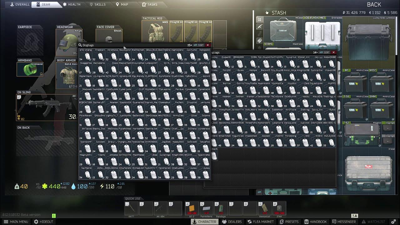Select the 9MM ammo case
Viewport: 400px width, 225px height.
pos(382,108)
